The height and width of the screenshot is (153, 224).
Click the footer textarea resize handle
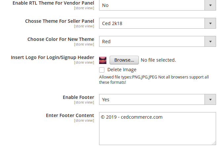click(214, 143)
